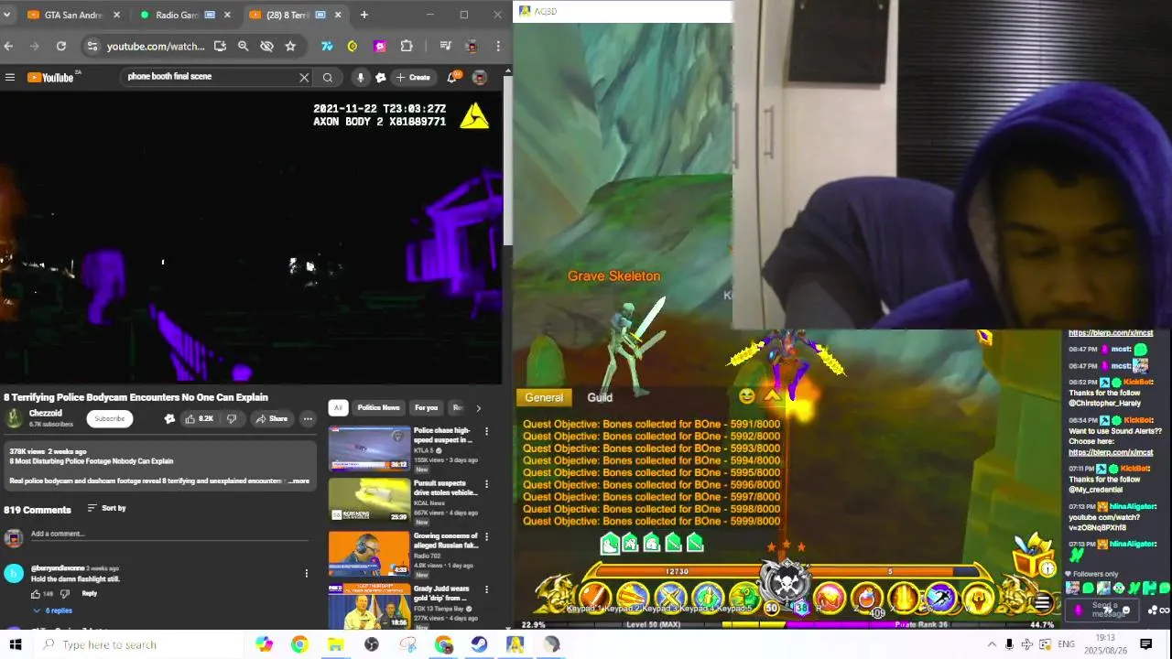Reply to berryandlavonne comment
The height and width of the screenshot is (659, 1172).
click(89, 593)
